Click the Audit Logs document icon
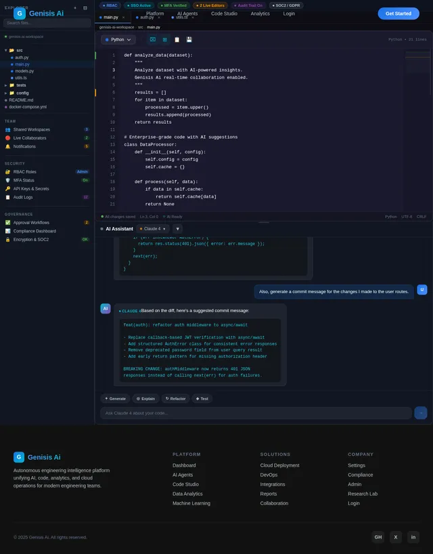Image resolution: width=433 pixels, height=554 pixels. (7, 198)
